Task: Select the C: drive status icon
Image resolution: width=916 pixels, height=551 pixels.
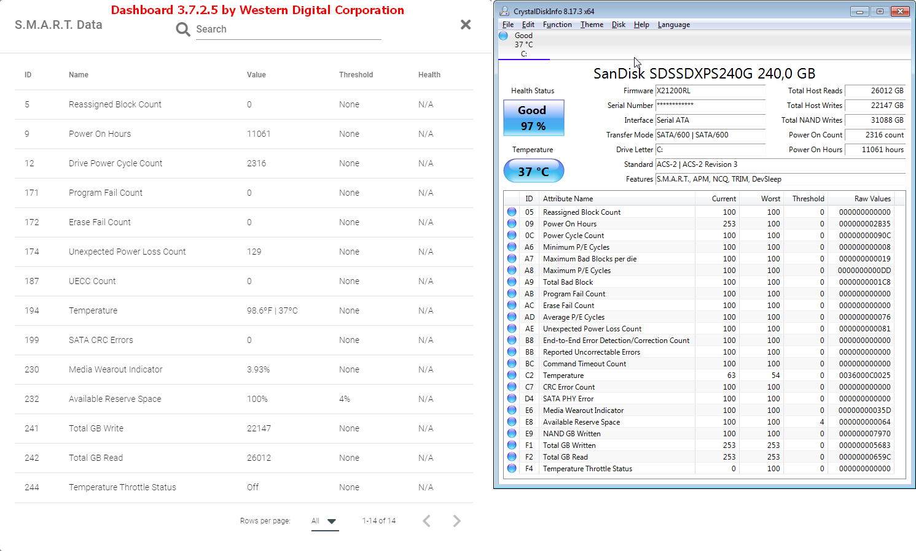Action: tap(504, 36)
